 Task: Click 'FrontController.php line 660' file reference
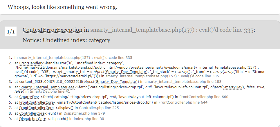(204, 97)
